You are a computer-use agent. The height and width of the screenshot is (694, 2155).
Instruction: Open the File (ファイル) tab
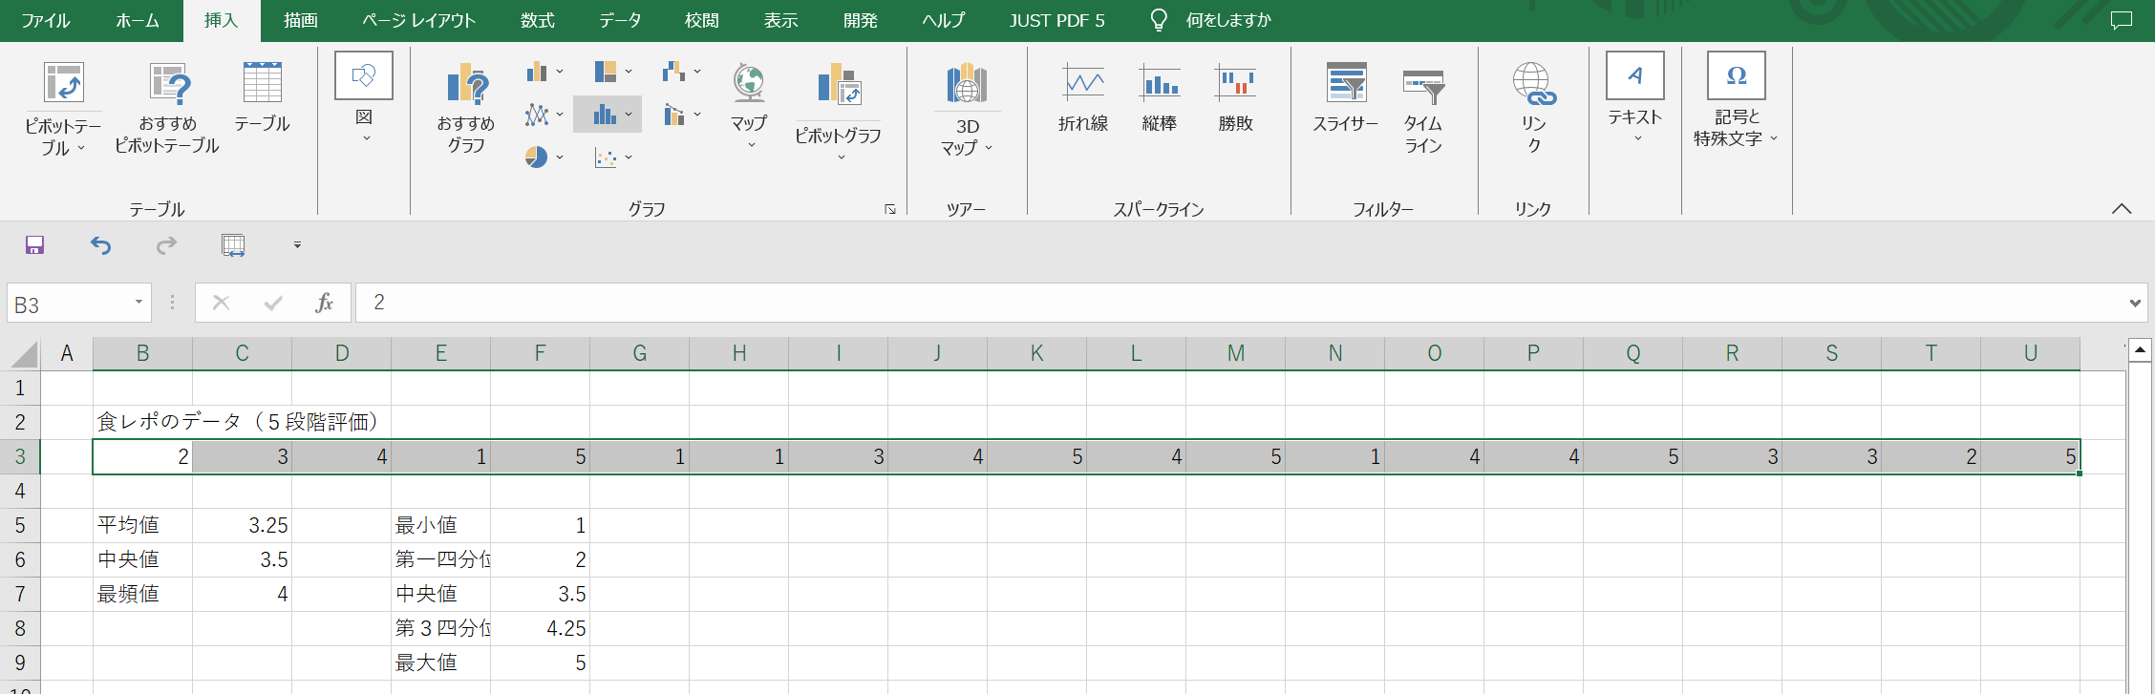coord(46,20)
